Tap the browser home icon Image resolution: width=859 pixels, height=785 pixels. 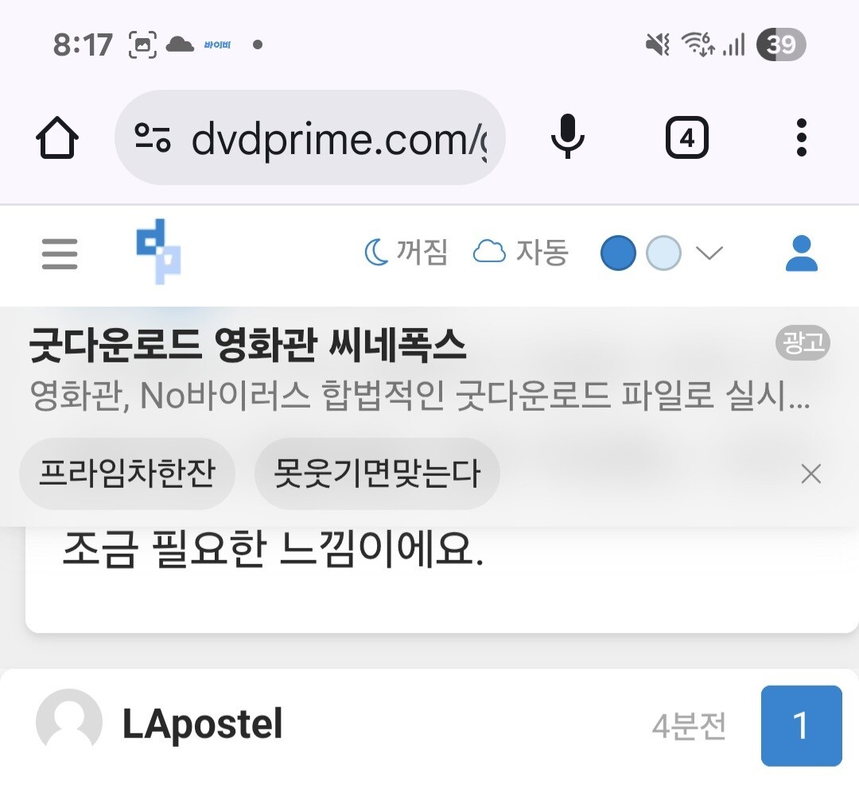57,137
